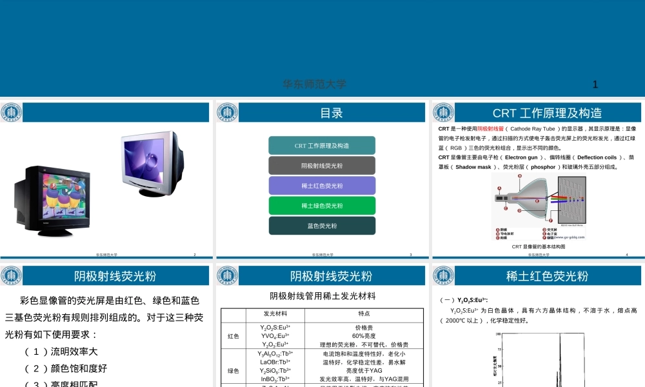This screenshot has width=645, height=387.
Task: Click the spectrum chart on the 稀土红色荧光粉 slide
Action: (539, 359)
